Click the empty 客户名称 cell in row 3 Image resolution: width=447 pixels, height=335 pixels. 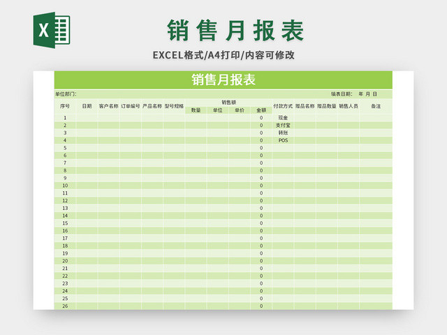coord(109,133)
